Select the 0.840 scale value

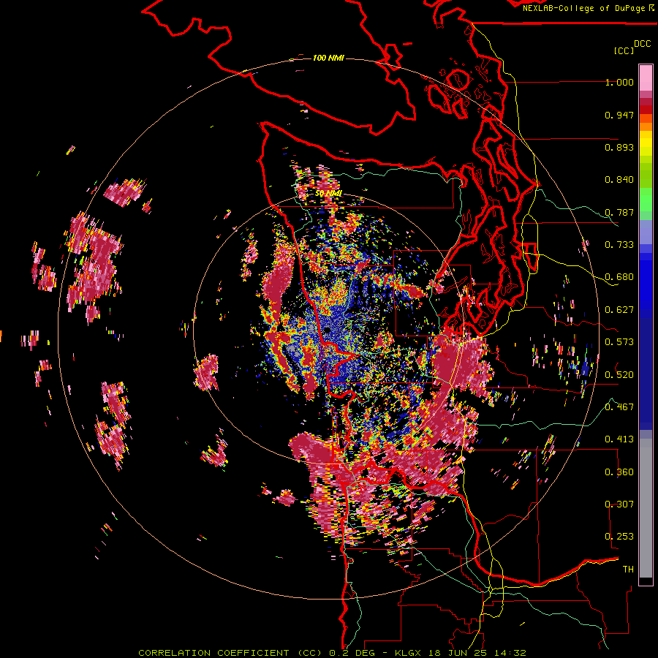point(619,180)
